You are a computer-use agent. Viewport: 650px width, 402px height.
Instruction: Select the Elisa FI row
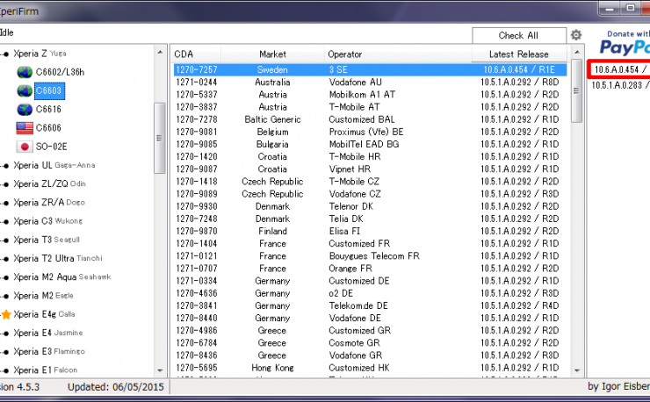[370, 231]
